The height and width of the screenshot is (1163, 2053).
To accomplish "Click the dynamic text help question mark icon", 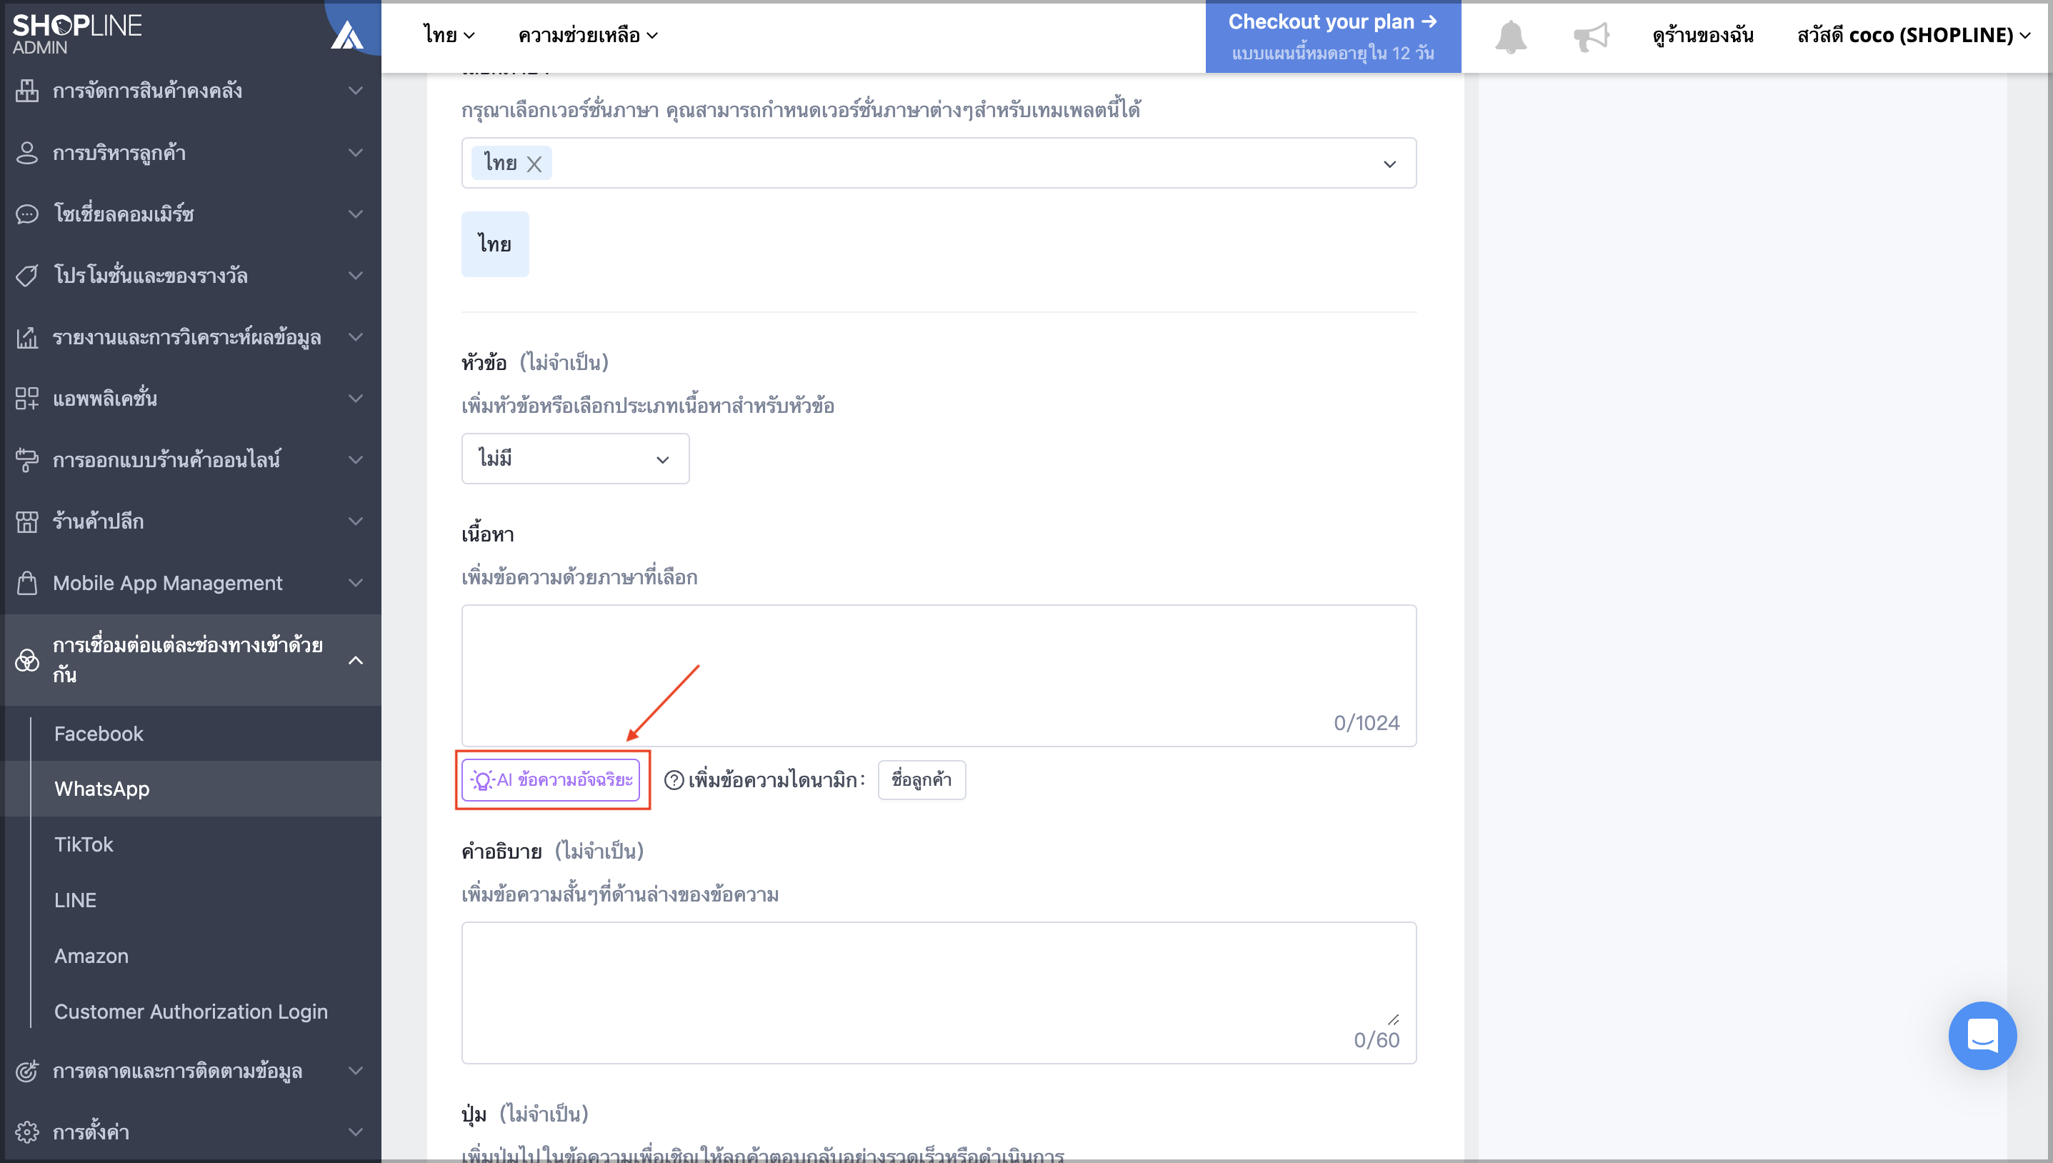I will [x=674, y=779].
